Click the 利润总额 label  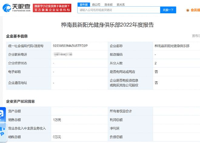116,120
